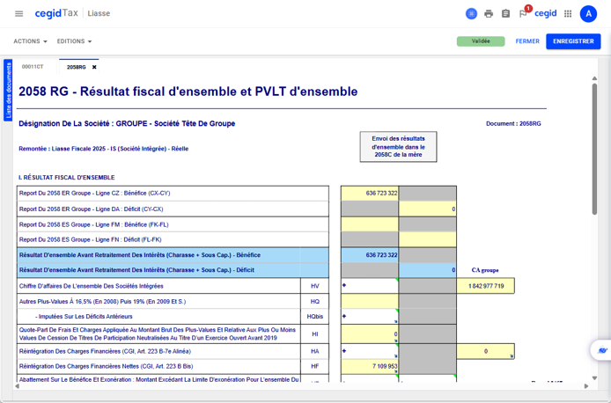Click the scroll up arrow
611x403 pixels.
pos(594,78)
